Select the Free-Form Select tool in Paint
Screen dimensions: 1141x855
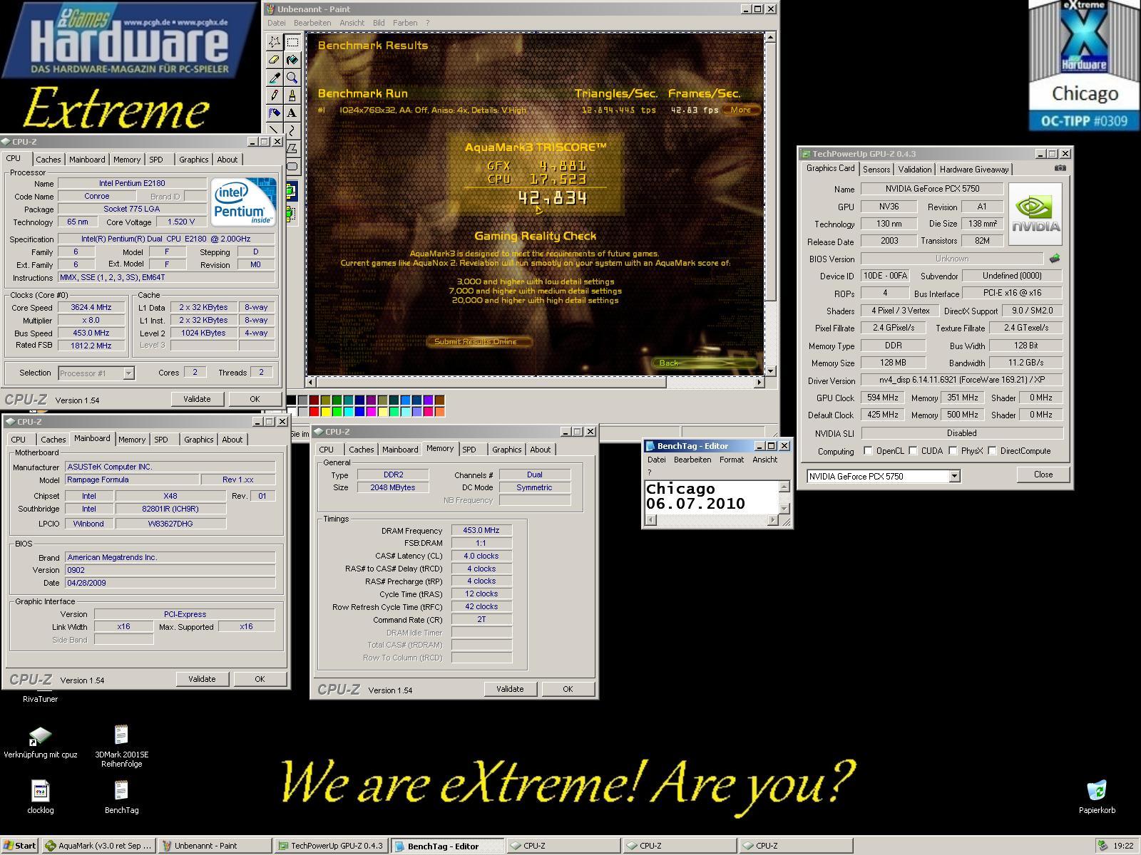(x=275, y=42)
